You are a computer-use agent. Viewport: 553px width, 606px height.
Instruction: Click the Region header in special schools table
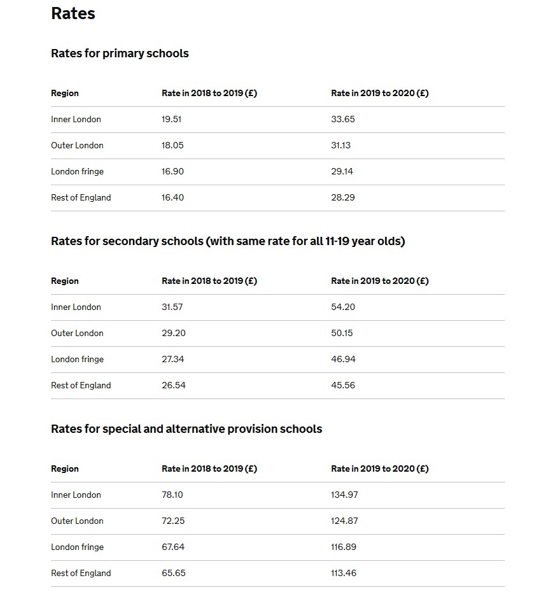(65, 469)
